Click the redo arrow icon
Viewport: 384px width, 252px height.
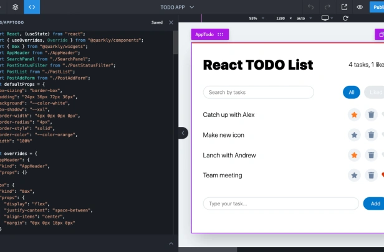[327, 7]
